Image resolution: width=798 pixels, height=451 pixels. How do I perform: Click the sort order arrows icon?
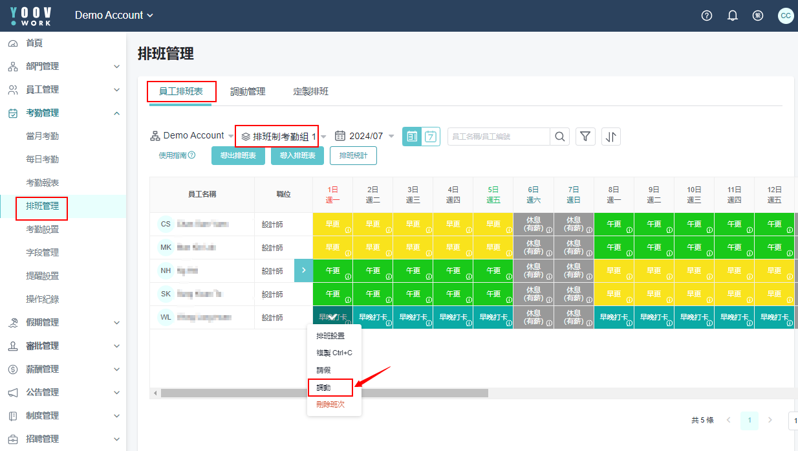pyautogui.click(x=611, y=137)
